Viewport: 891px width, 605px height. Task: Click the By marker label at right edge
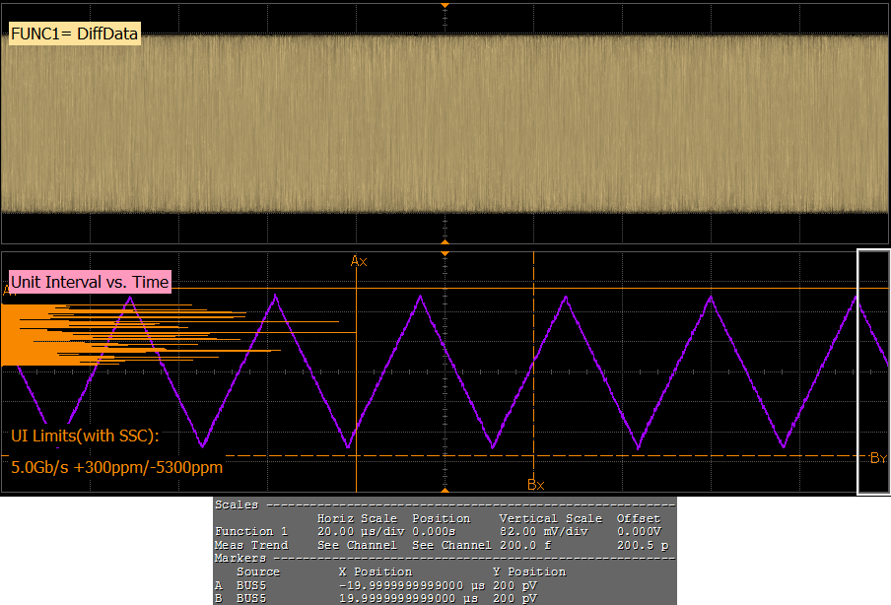pyautogui.click(x=878, y=458)
